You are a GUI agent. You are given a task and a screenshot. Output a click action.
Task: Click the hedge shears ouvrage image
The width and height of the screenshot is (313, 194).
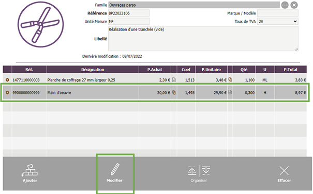[41, 24]
